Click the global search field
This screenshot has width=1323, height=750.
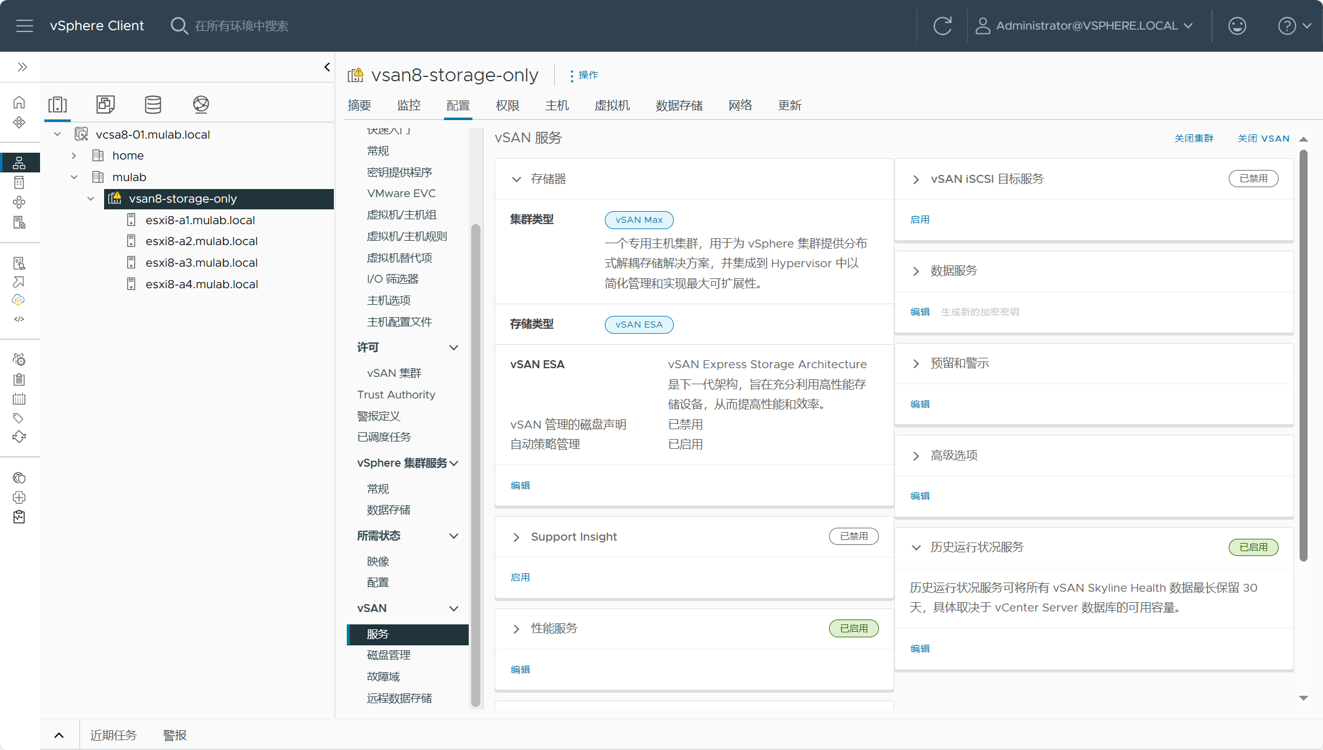click(241, 26)
